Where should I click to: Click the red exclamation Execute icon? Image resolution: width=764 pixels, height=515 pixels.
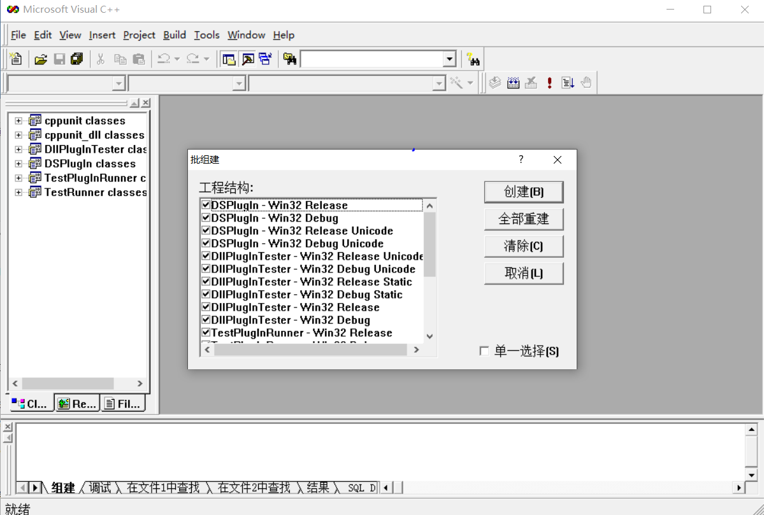click(550, 83)
